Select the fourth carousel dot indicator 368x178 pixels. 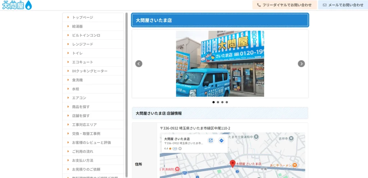227,102
